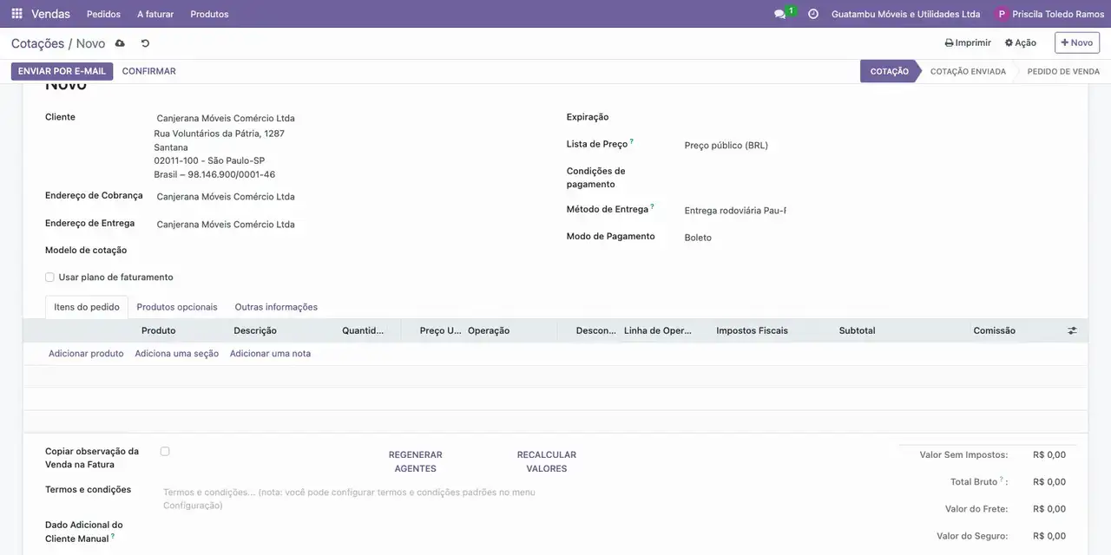Screen dimensions: 1111x555
Task: Select Cotação enviada status stage
Action: [968, 71]
